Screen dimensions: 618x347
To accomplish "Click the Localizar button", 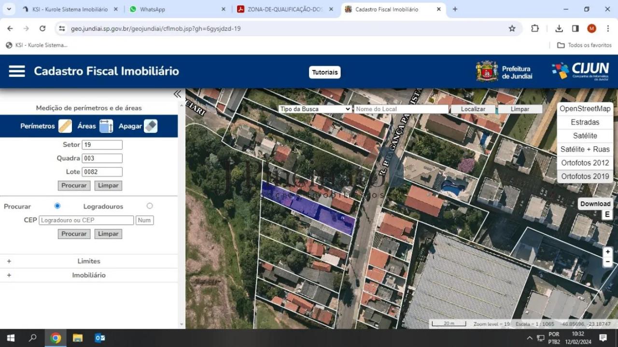I will point(473,109).
